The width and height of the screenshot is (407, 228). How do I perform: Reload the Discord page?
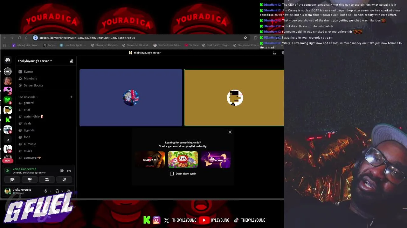click(19, 38)
